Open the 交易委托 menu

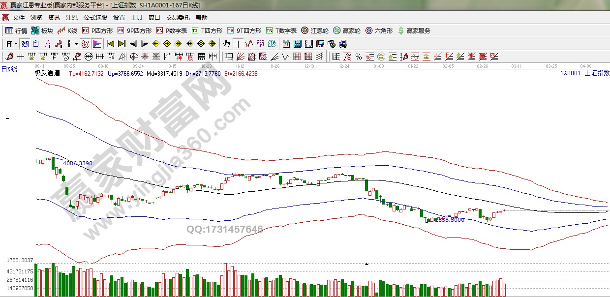click(x=178, y=17)
